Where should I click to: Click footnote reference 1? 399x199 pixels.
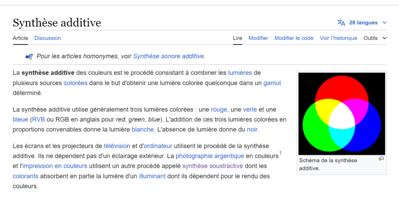[x=280, y=153]
